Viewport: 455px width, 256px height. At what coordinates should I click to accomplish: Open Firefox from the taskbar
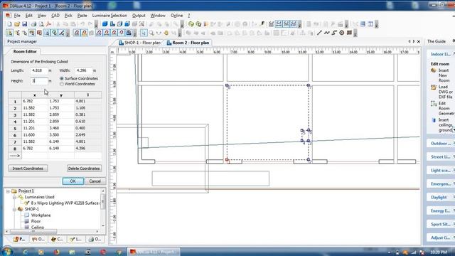[x=56, y=252]
